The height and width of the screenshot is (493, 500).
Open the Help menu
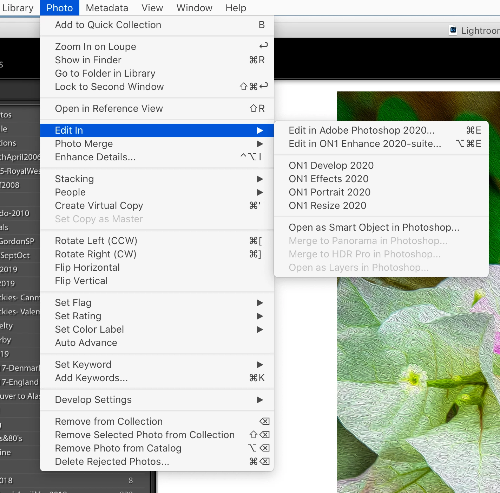point(236,8)
